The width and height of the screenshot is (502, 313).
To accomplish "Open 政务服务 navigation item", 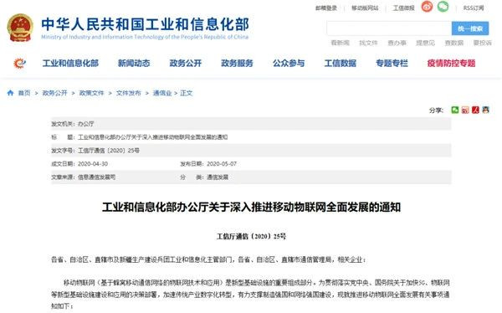I will click(237, 63).
